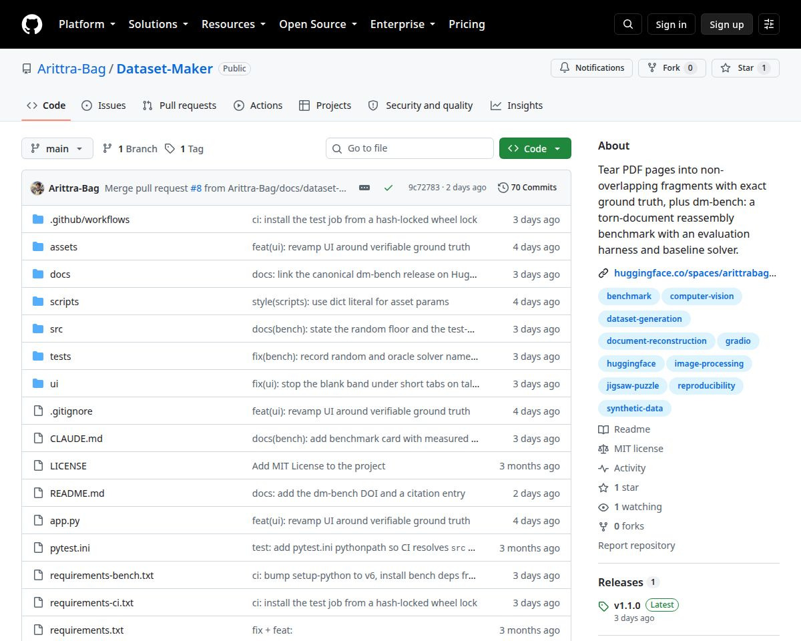
Task: Click the Go to file search field
Action: [410, 148]
